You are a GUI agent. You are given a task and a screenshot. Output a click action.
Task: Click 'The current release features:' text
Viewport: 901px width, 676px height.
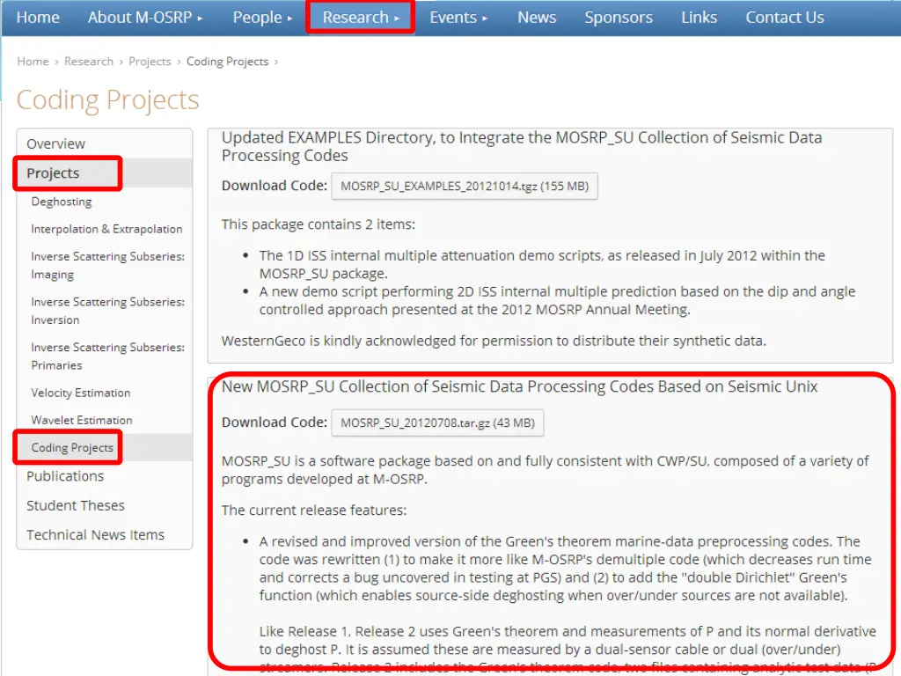314,511
